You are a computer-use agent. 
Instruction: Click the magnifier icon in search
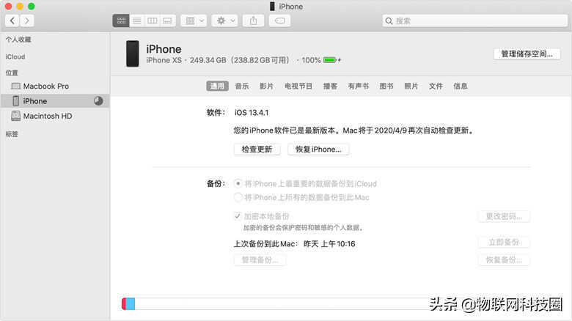389,21
